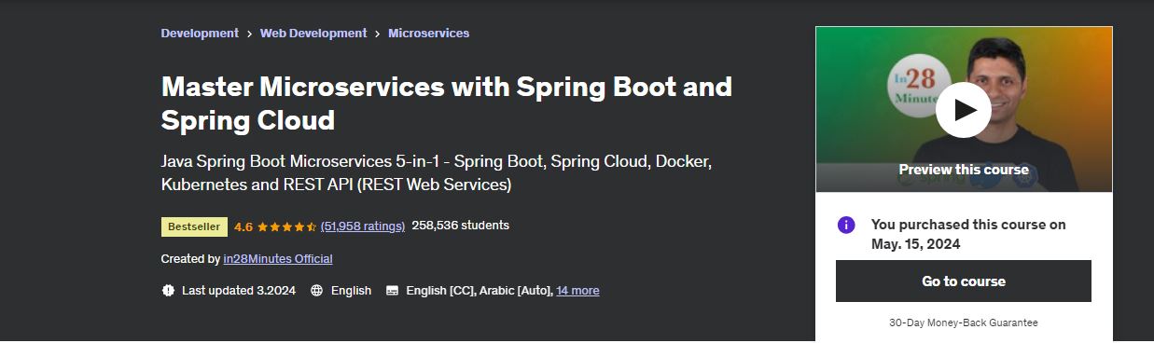
Task: Click the purple info icon by purchase notice
Action: pyautogui.click(x=846, y=225)
